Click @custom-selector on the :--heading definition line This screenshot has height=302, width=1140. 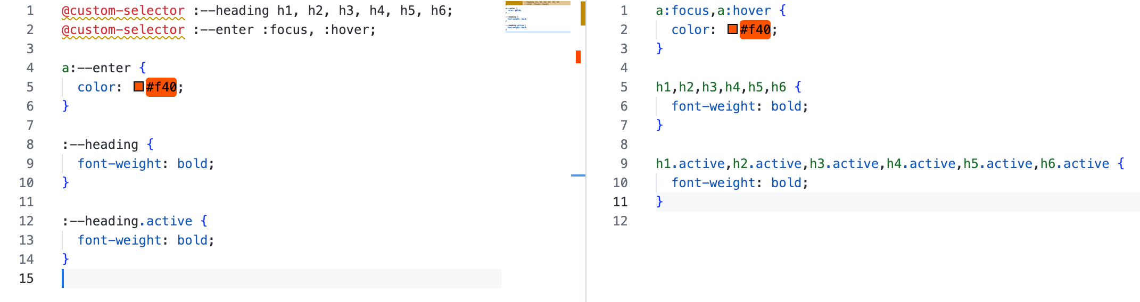pyautogui.click(x=123, y=11)
